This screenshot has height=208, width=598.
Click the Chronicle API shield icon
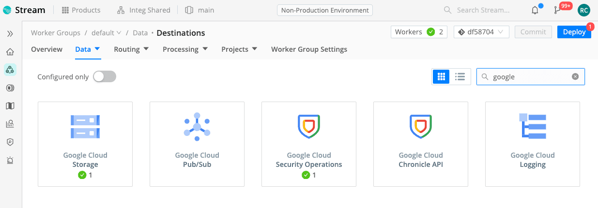click(421, 127)
